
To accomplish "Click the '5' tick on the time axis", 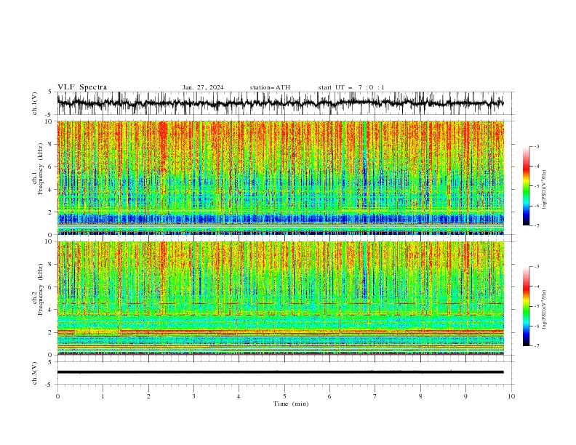I will pos(284,396).
